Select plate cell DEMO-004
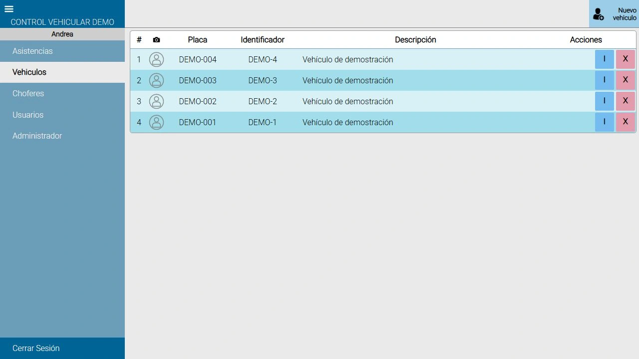639x359 pixels. [x=198, y=59]
